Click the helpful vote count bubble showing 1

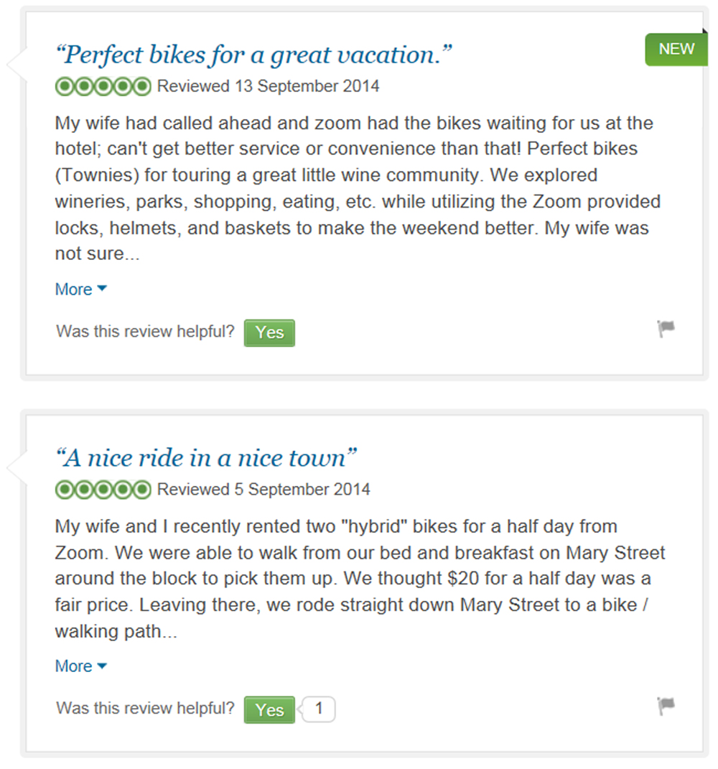[318, 709]
